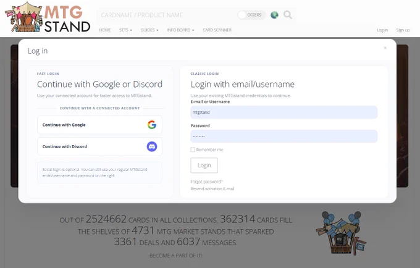
Task: Click the MTG Stand logo
Action: click(x=48, y=17)
